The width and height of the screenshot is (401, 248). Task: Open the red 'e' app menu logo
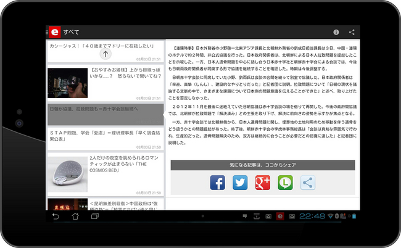pos(56,31)
